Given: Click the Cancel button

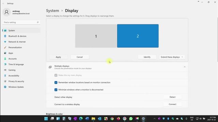Looking at the screenshot, I should click(x=80, y=57).
